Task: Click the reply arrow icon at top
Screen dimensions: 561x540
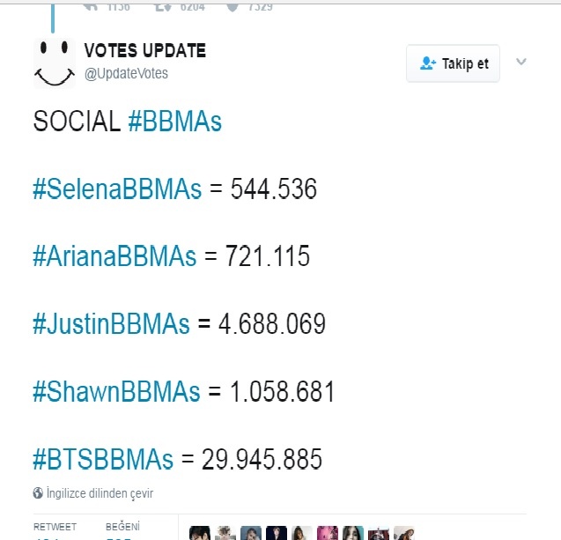Action: [89, 5]
